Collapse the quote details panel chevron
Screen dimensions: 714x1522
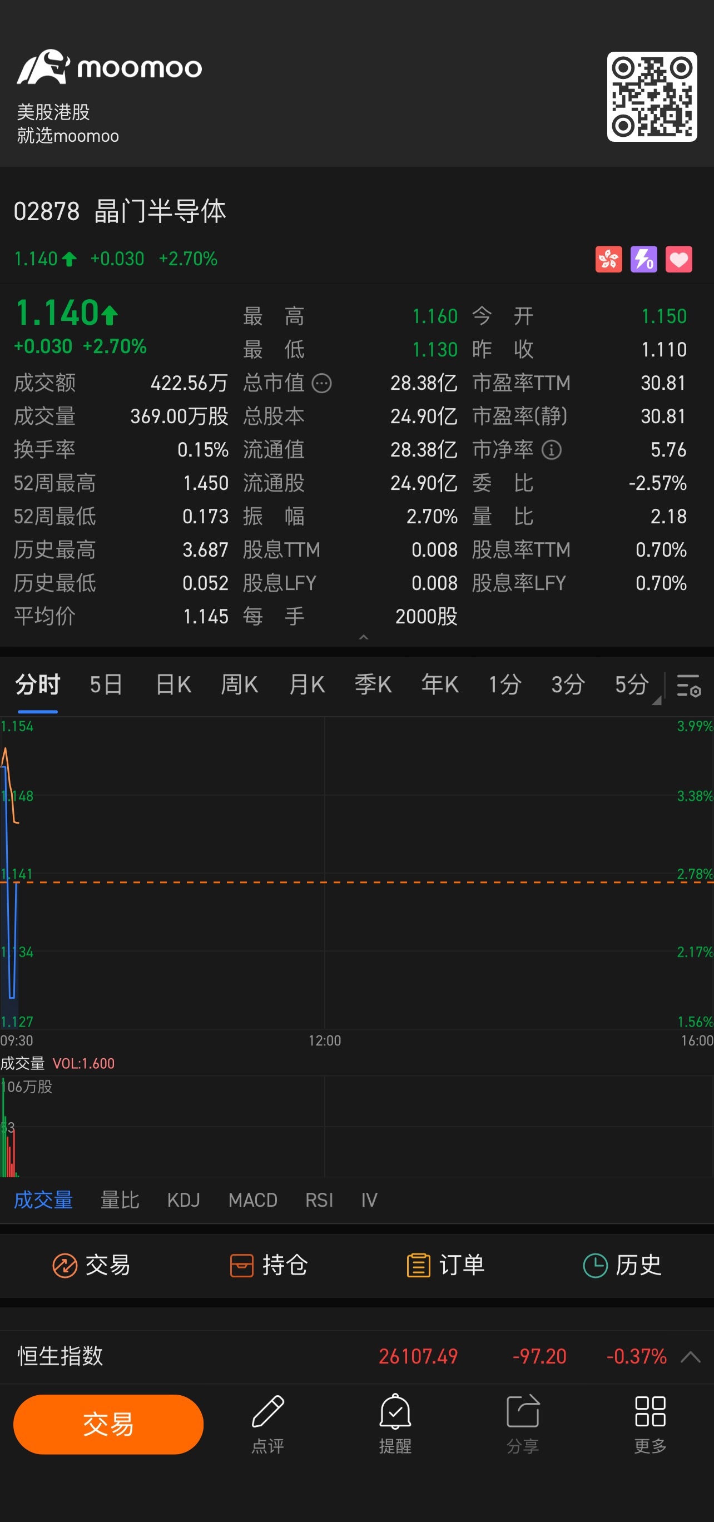[364, 637]
